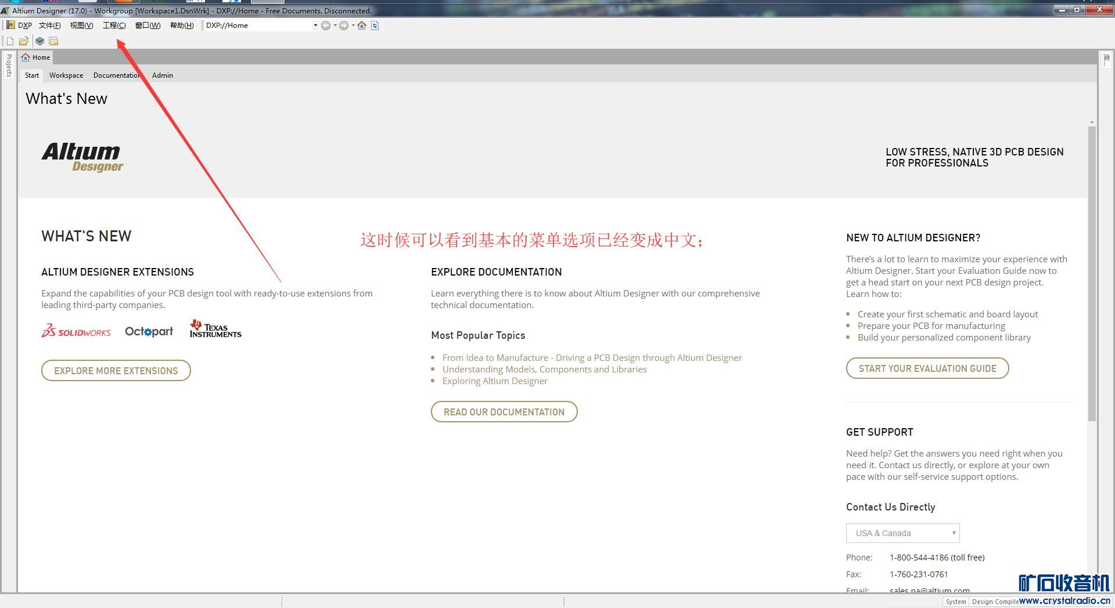The height and width of the screenshot is (608, 1115).
Task: Switch to the Workspace tab
Action: point(66,75)
